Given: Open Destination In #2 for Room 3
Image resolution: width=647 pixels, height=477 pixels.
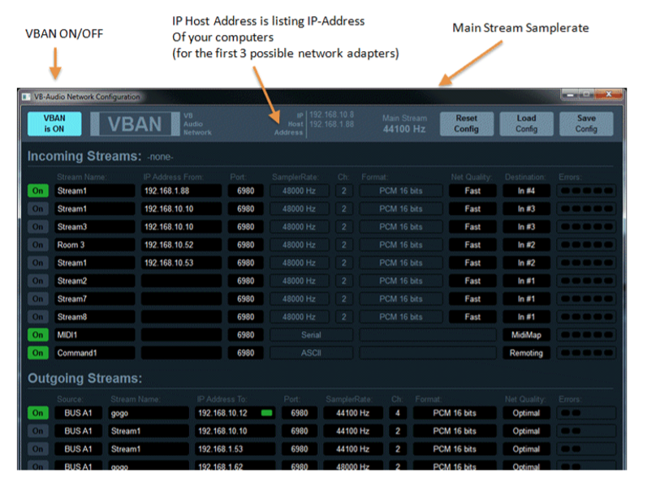Looking at the screenshot, I should [x=526, y=245].
